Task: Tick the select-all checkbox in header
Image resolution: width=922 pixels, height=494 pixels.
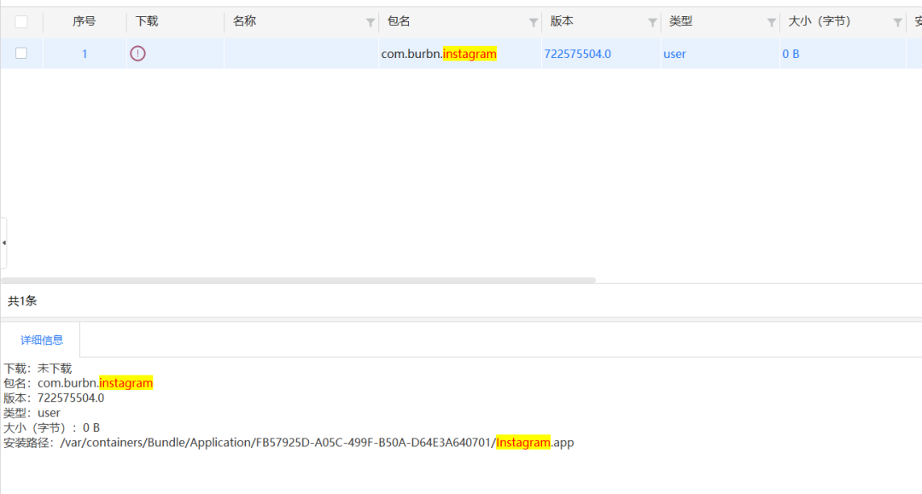Action: pos(21,21)
